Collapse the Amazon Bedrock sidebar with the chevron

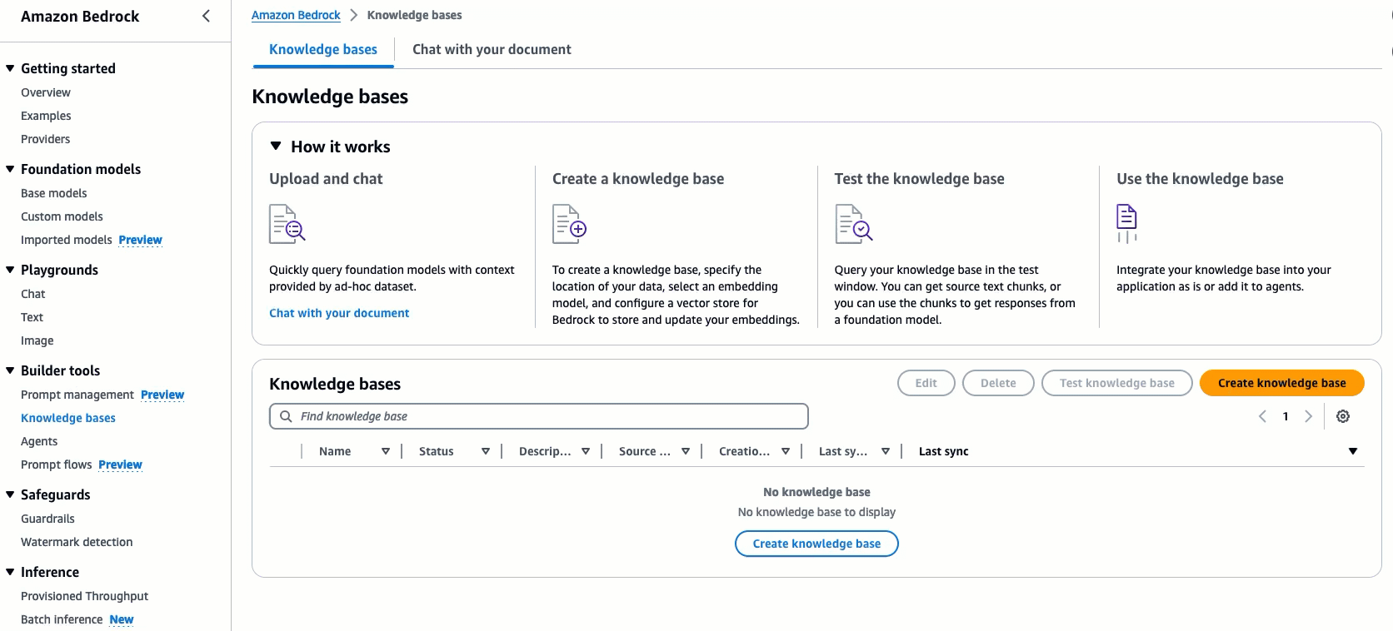(206, 16)
